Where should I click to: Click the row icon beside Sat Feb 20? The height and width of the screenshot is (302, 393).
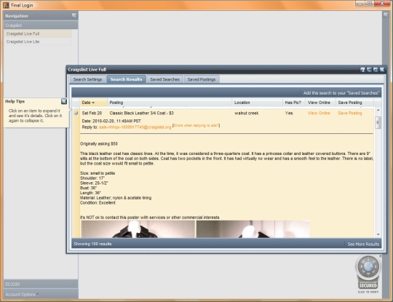coord(76,113)
